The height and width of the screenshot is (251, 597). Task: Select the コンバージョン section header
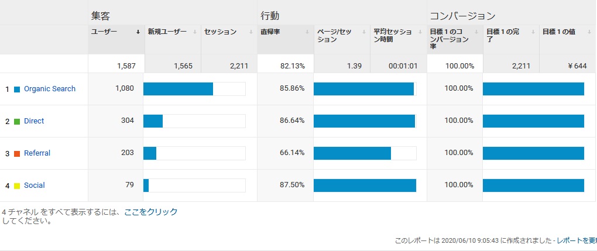click(462, 16)
